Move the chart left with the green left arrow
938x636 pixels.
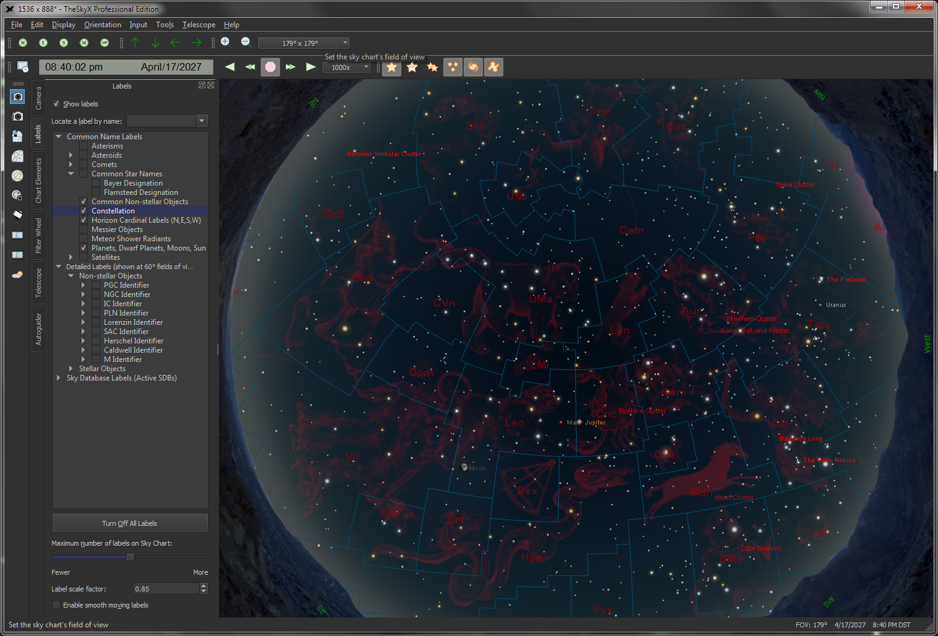pyautogui.click(x=176, y=43)
